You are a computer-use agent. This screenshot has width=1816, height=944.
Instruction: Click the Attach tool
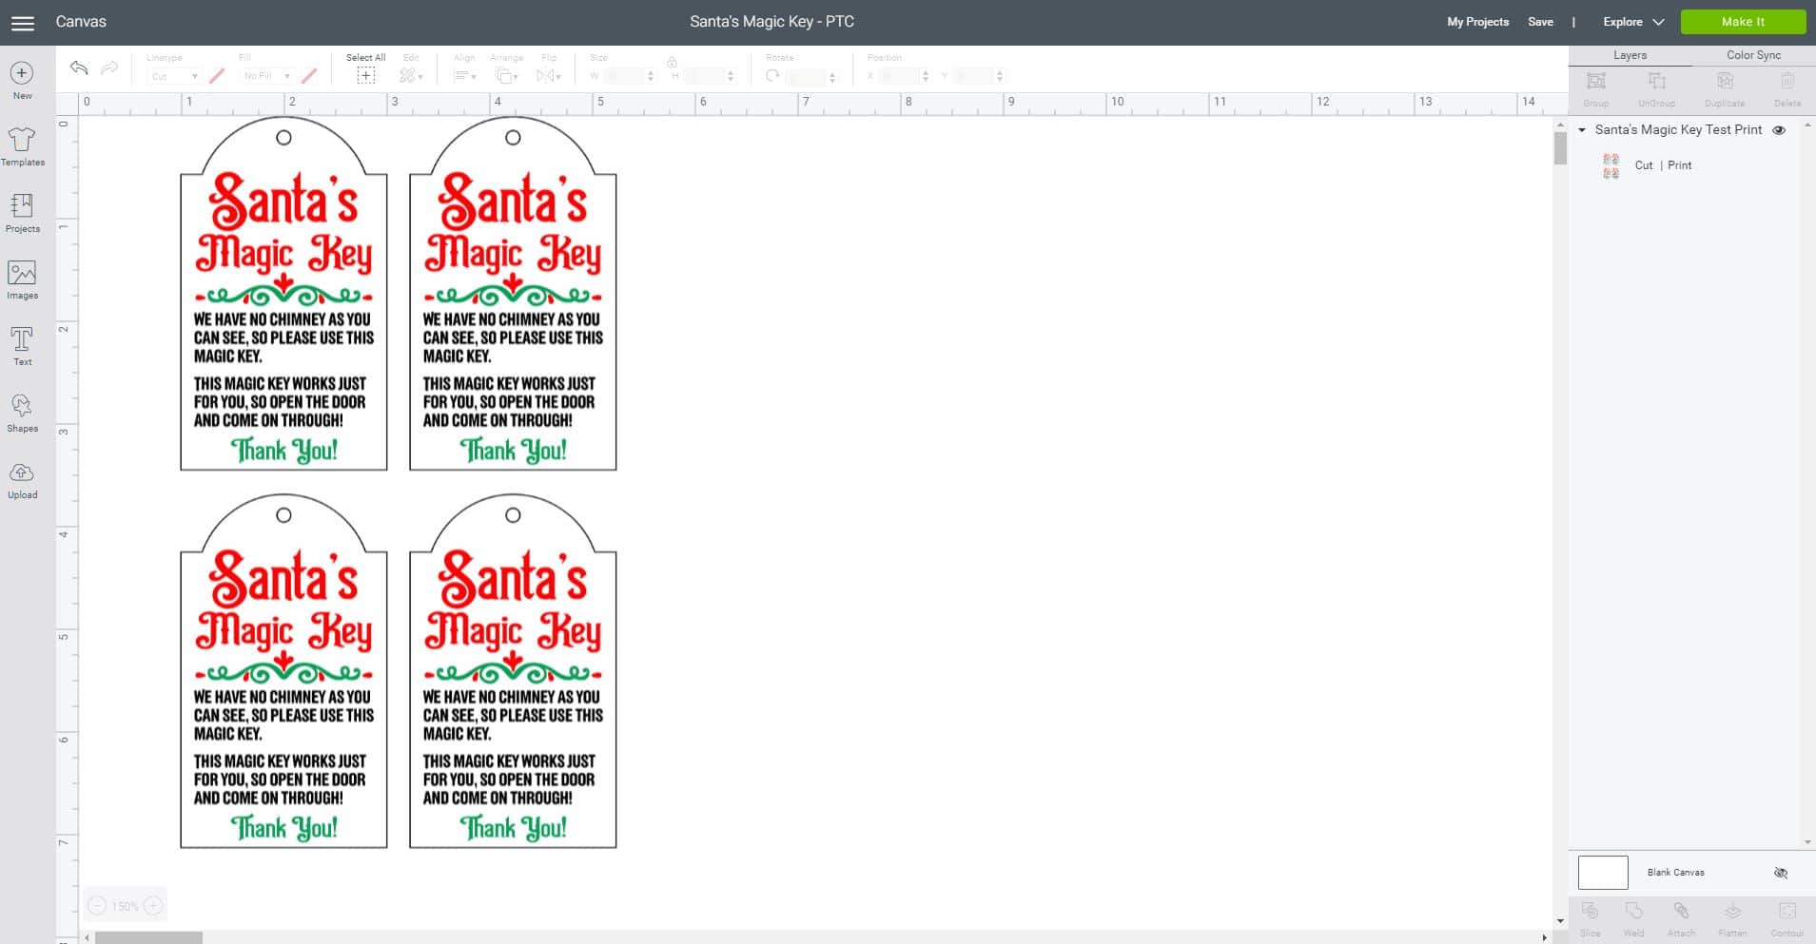pyautogui.click(x=1681, y=918)
